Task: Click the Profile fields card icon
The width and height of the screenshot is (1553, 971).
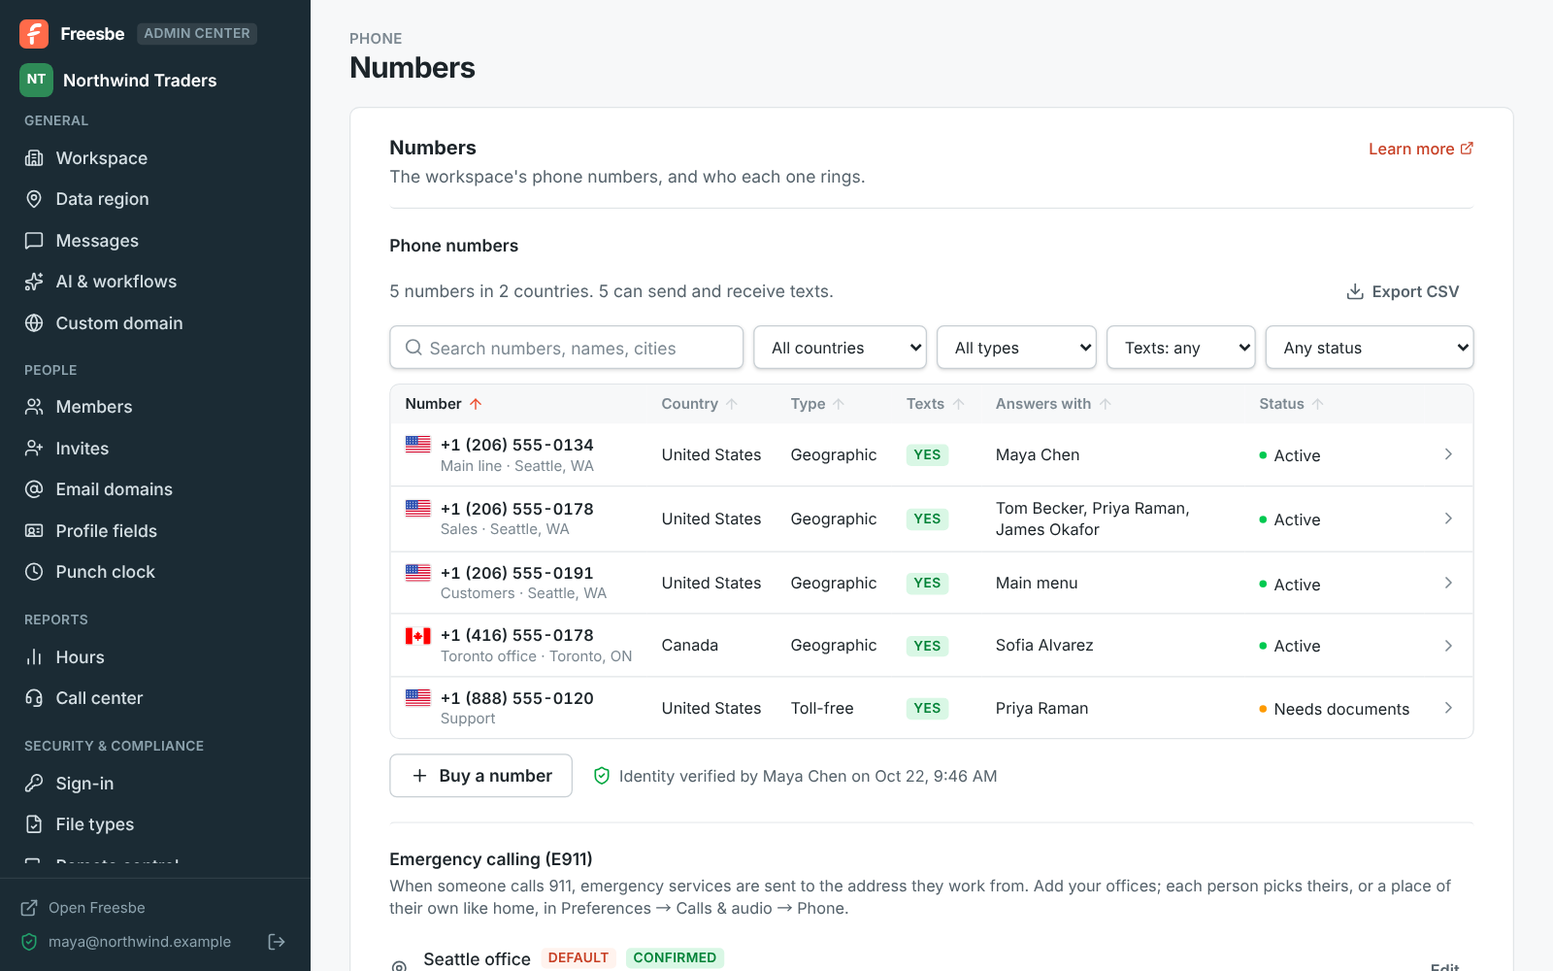Action: click(34, 531)
